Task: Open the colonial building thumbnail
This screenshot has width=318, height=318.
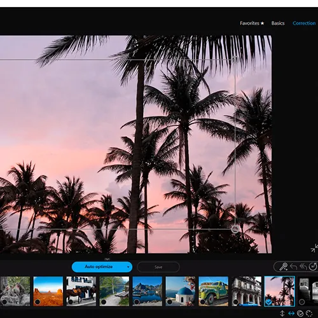Action: point(247,291)
